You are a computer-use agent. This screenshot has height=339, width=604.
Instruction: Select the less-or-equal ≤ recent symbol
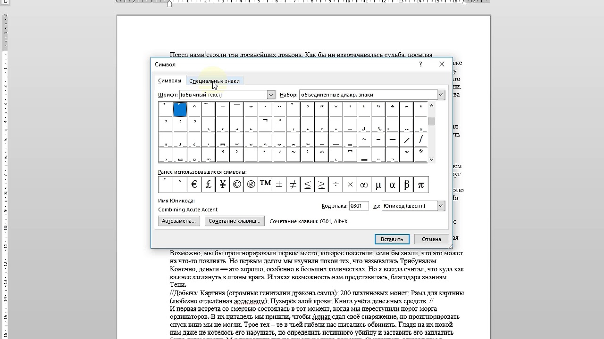[307, 185]
